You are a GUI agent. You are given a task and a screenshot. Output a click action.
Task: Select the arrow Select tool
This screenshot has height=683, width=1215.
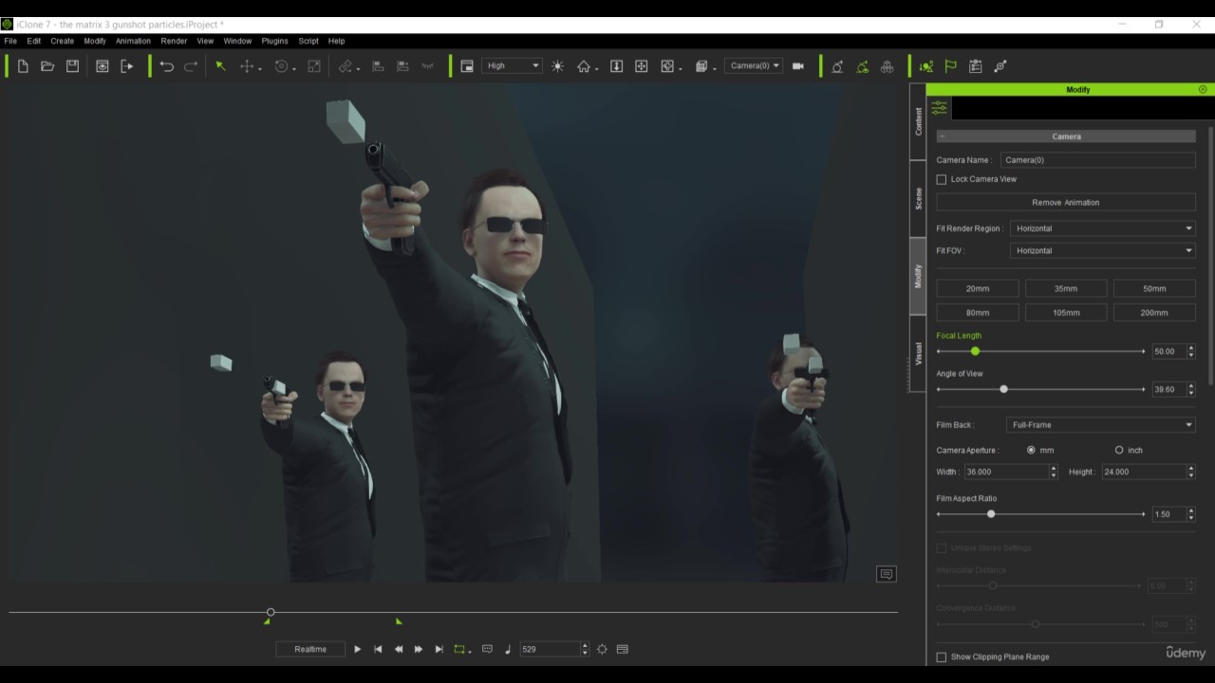pyautogui.click(x=220, y=66)
